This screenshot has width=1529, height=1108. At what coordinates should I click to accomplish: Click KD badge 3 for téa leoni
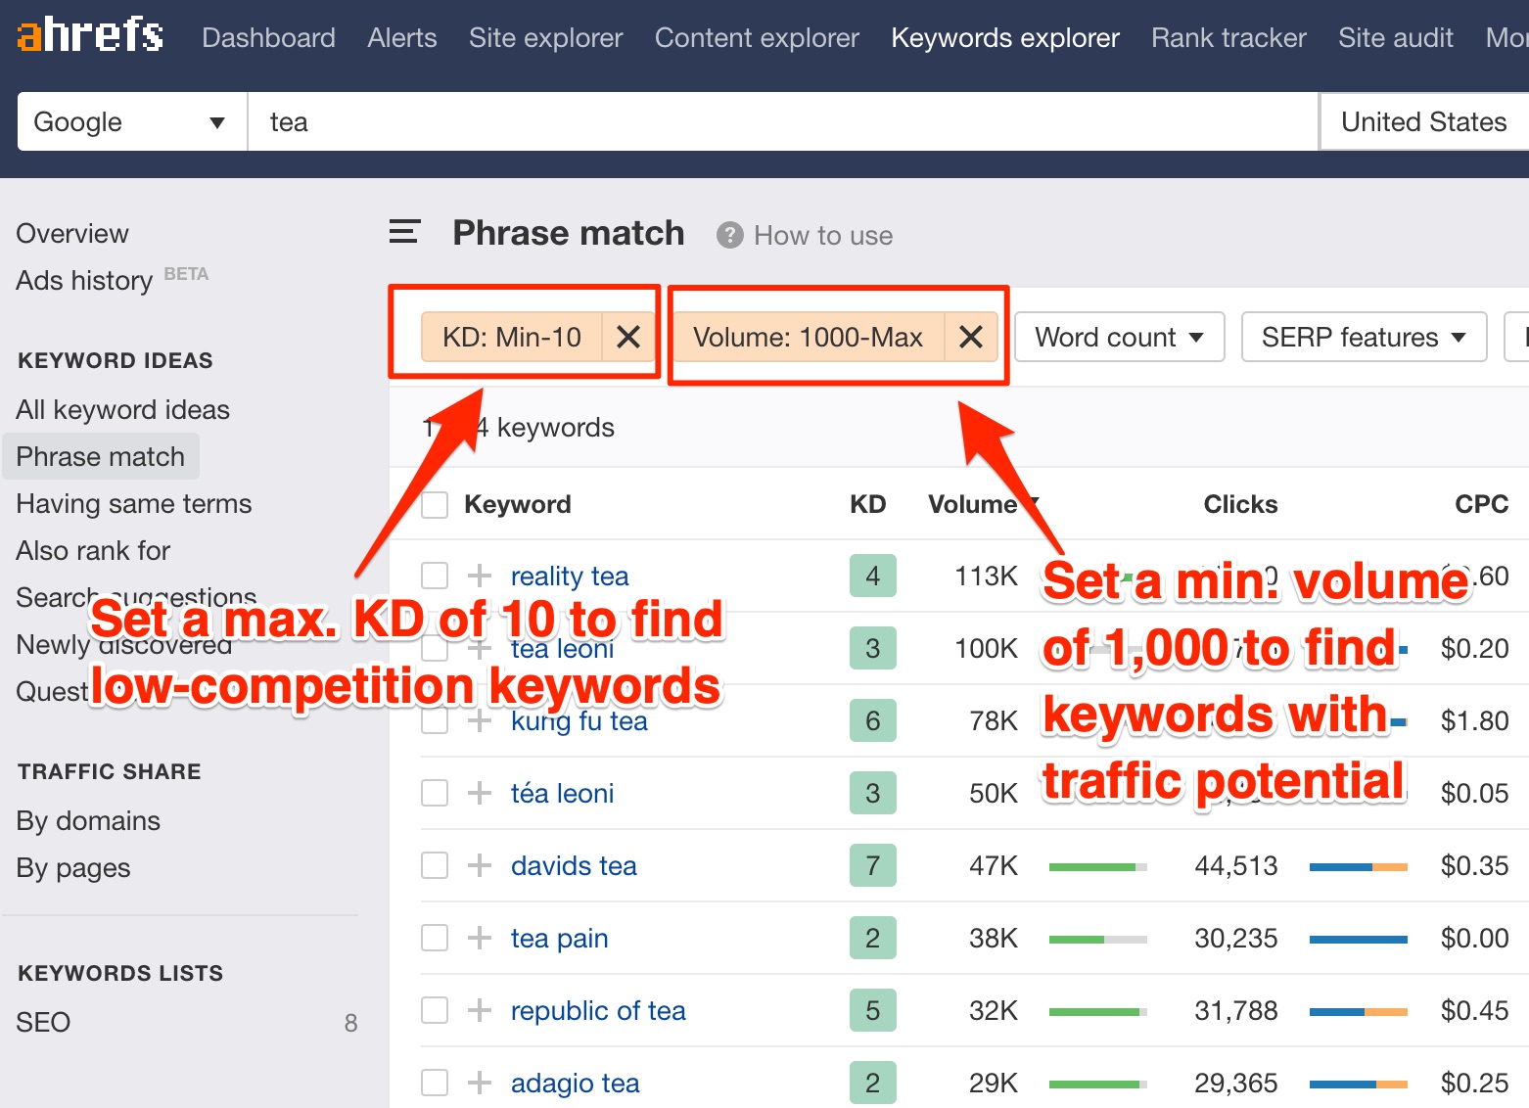pyautogui.click(x=872, y=793)
